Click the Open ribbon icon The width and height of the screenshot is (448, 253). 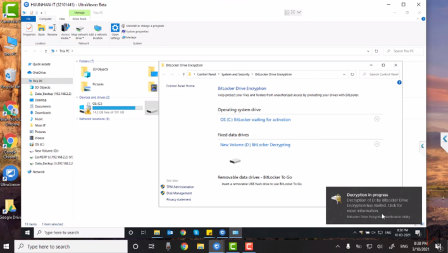coord(41,30)
